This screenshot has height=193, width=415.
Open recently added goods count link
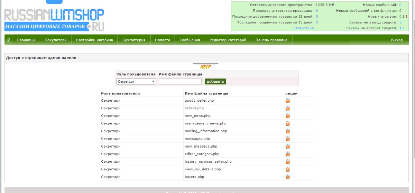(317, 17)
